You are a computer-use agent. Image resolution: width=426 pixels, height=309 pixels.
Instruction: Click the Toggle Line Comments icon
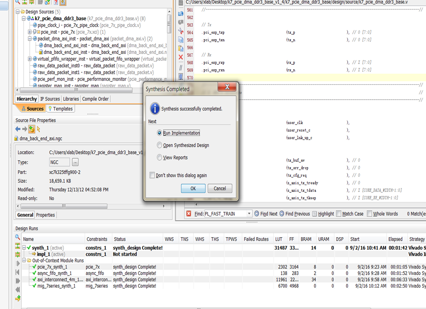point(181,67)
